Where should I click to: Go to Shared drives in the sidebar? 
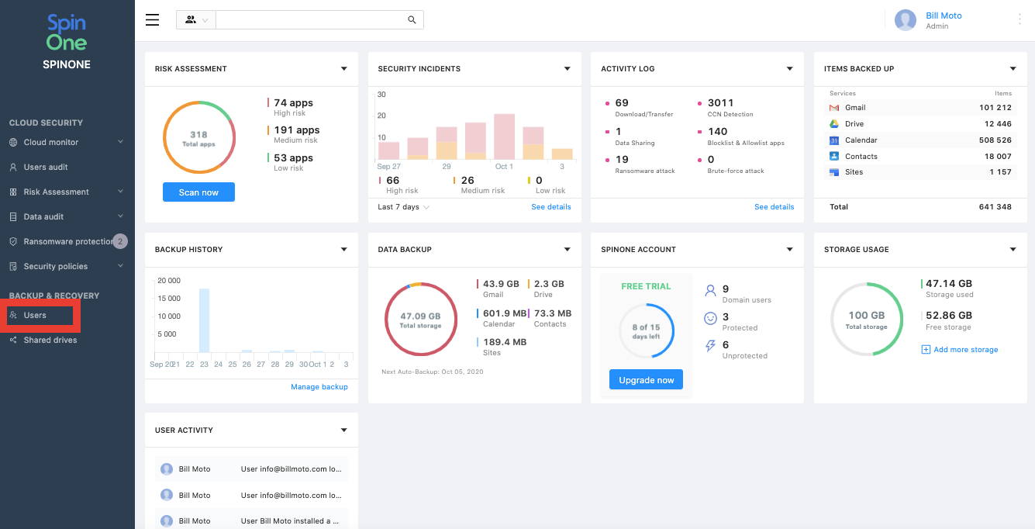tap(50, 341)
